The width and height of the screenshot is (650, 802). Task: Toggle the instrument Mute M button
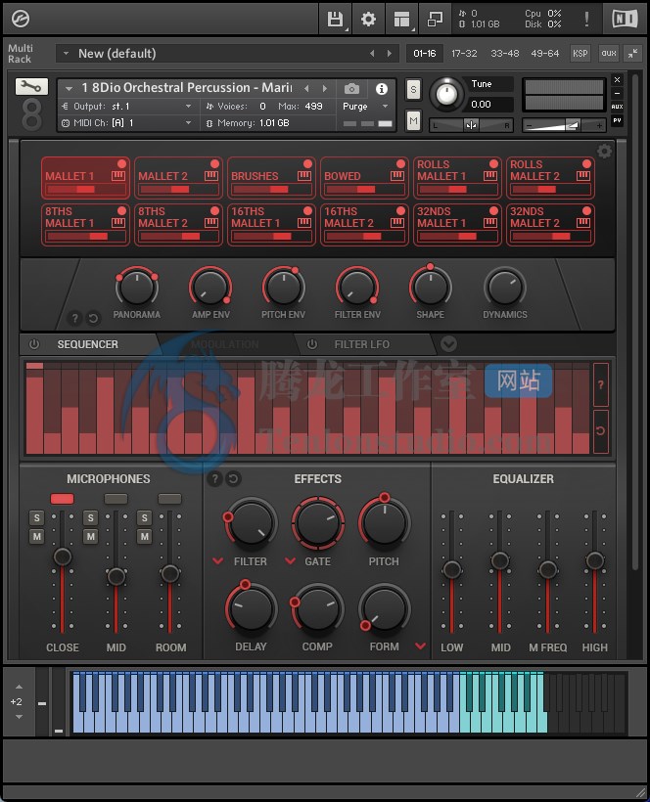click(413, 121)
